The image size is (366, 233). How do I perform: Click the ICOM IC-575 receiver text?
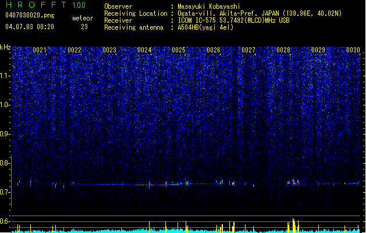[233, 20]
